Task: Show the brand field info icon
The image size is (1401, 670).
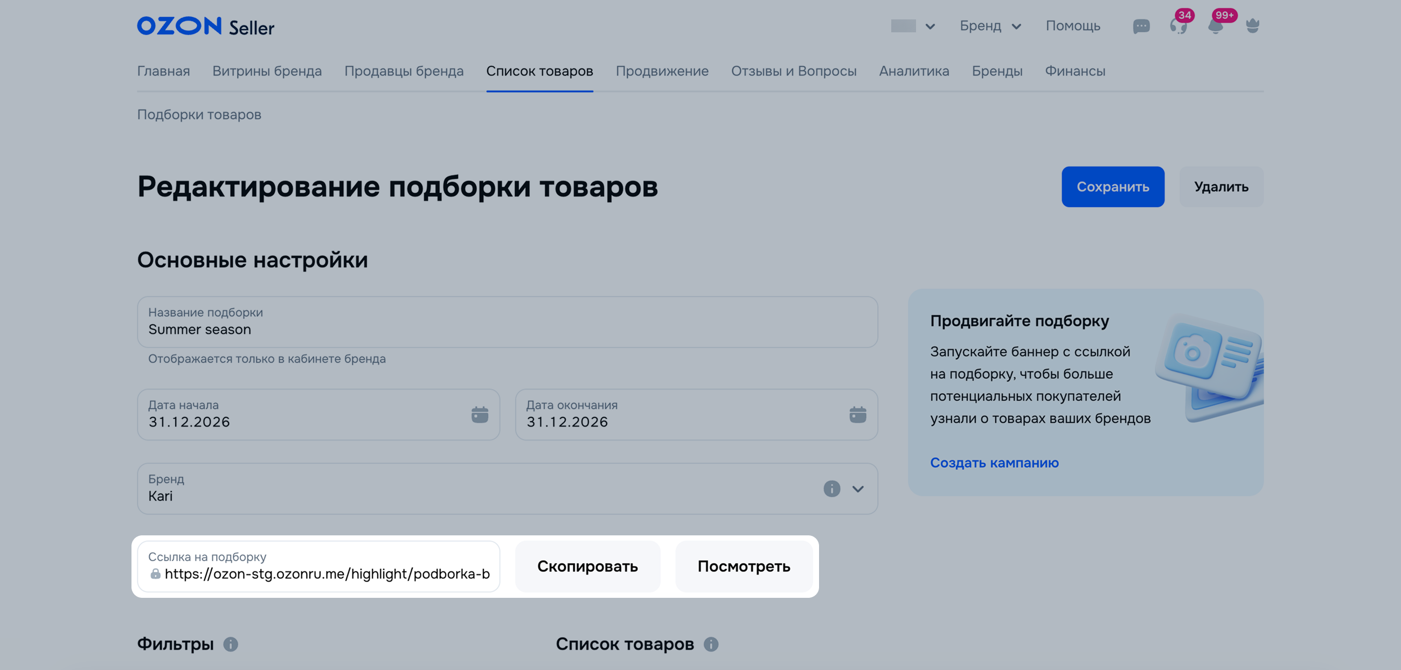Action: [x=831, y=488]
